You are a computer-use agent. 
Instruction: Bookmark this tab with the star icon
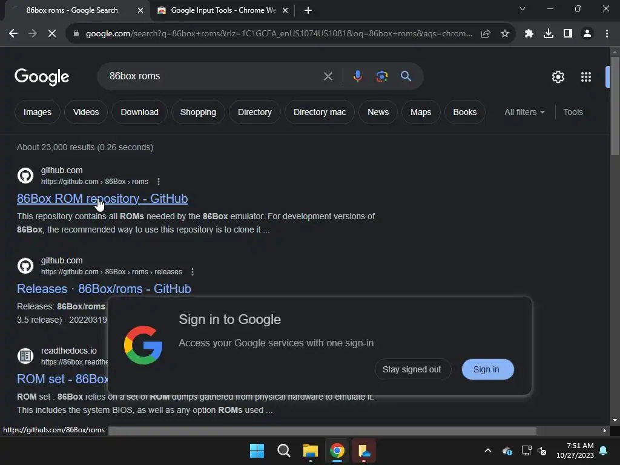[505, 34]
